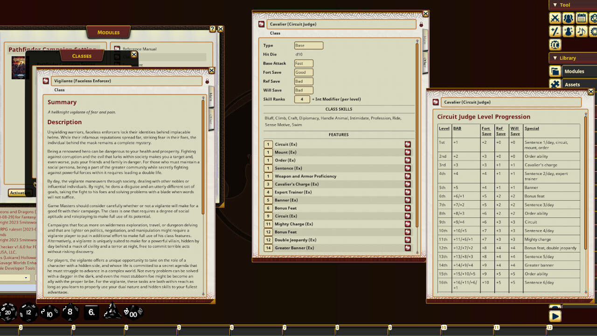
Task: Open the small dropdown at the screen's left edge
Action: coord(26,278)
